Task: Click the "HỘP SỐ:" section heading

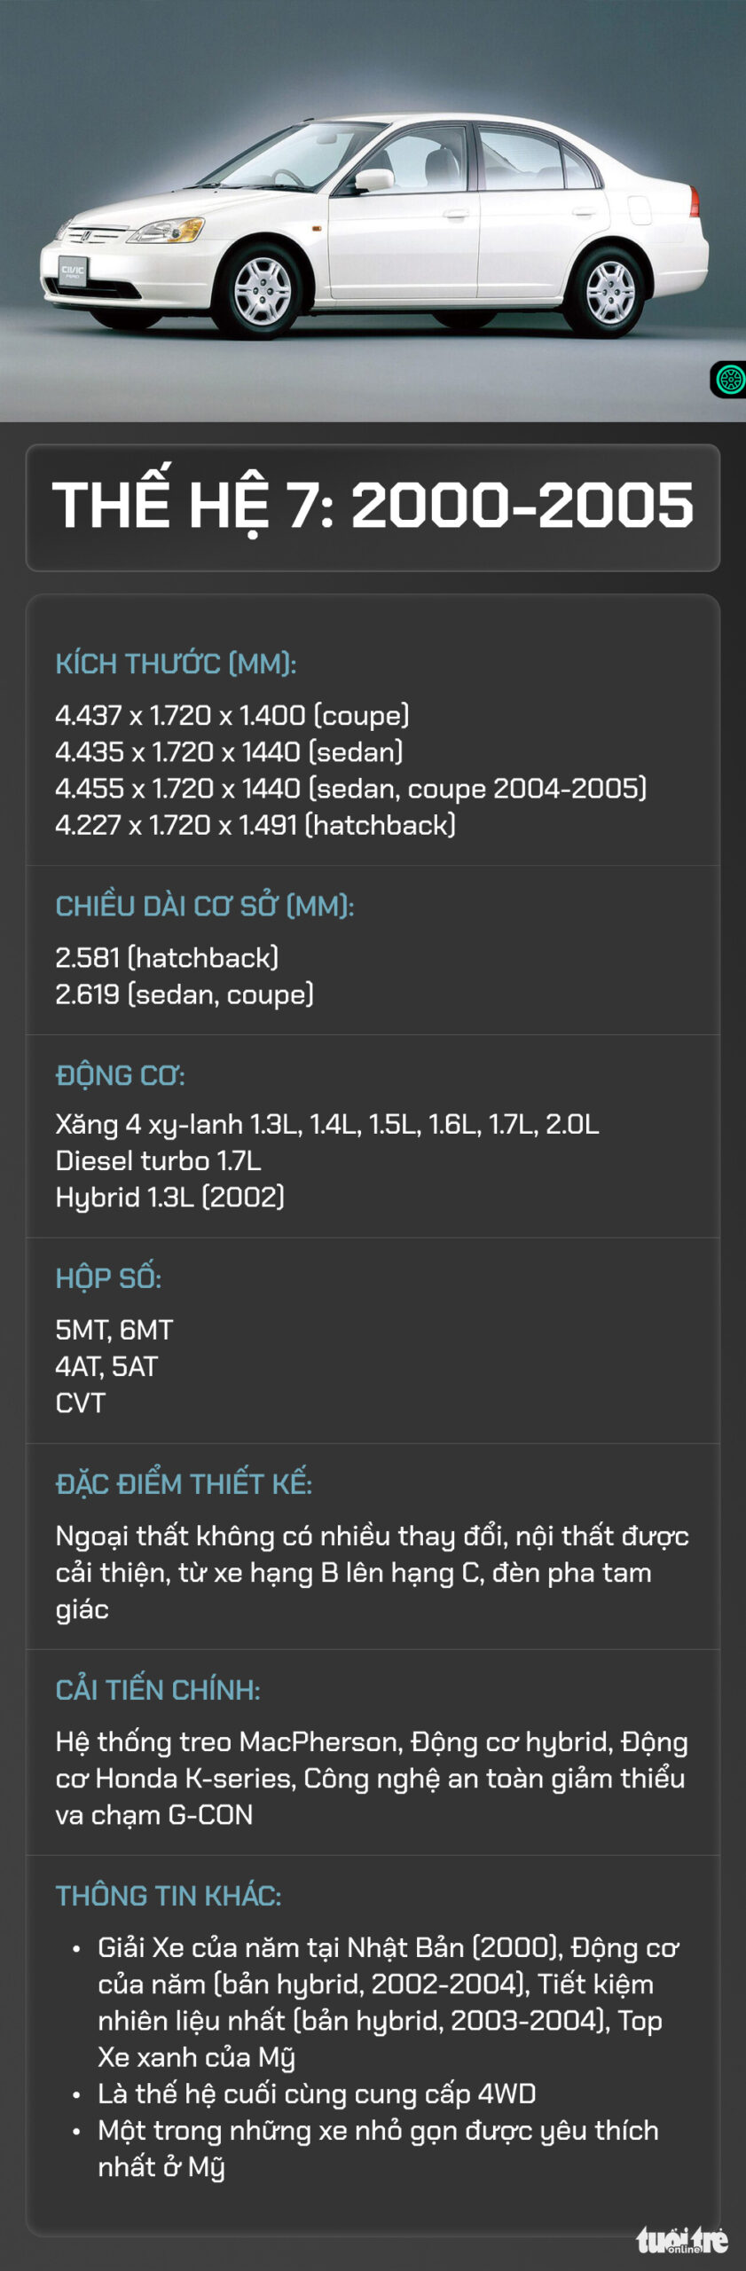Action: (109, 1277)
